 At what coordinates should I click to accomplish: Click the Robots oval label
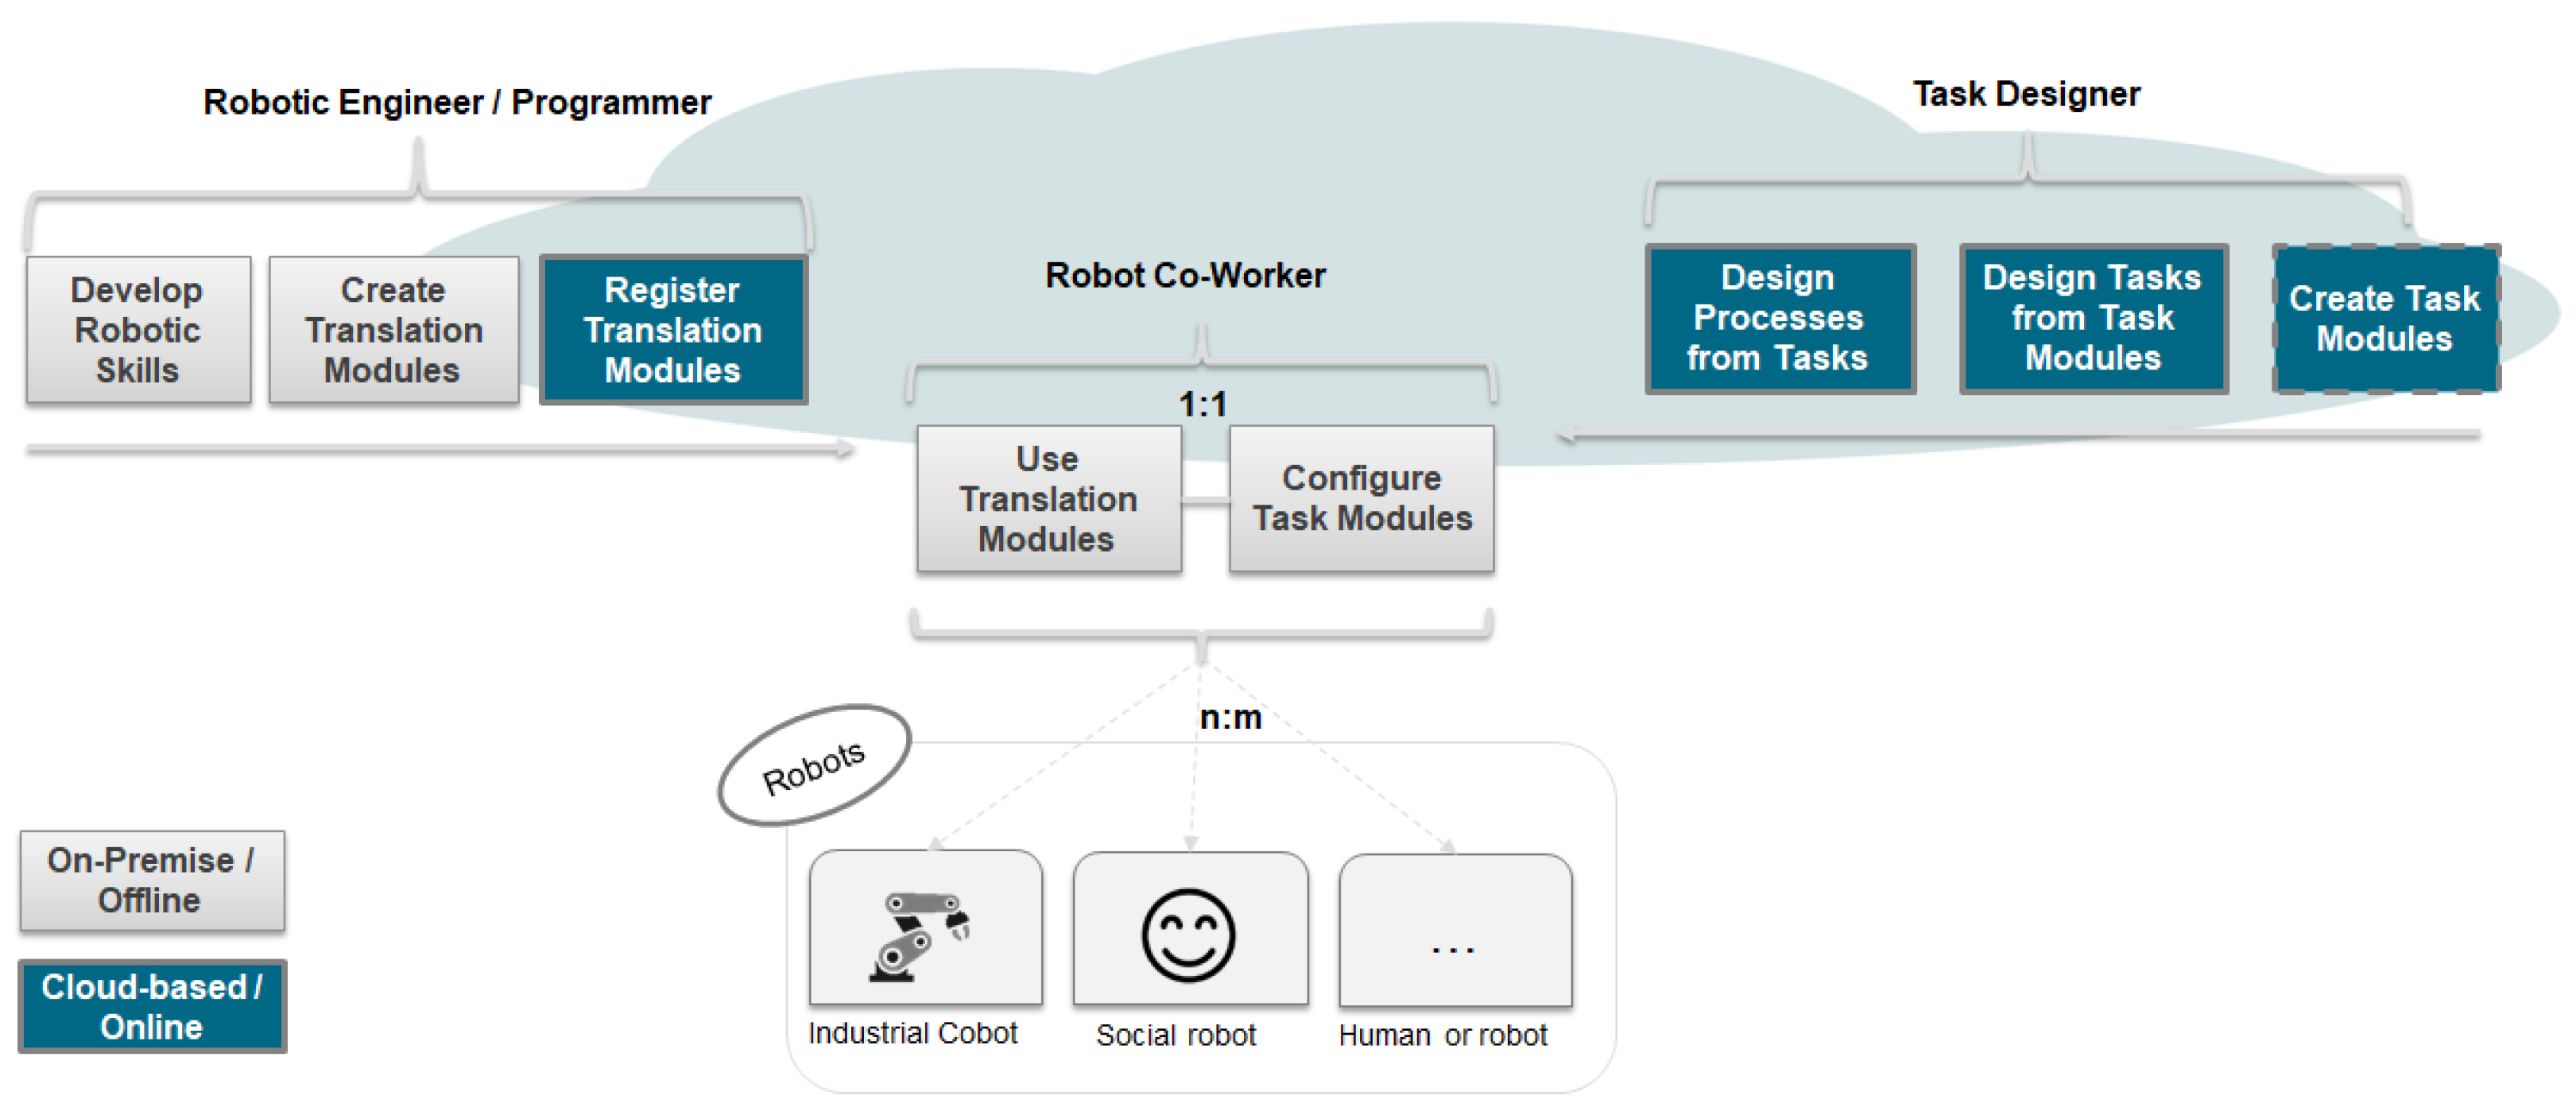813,766
